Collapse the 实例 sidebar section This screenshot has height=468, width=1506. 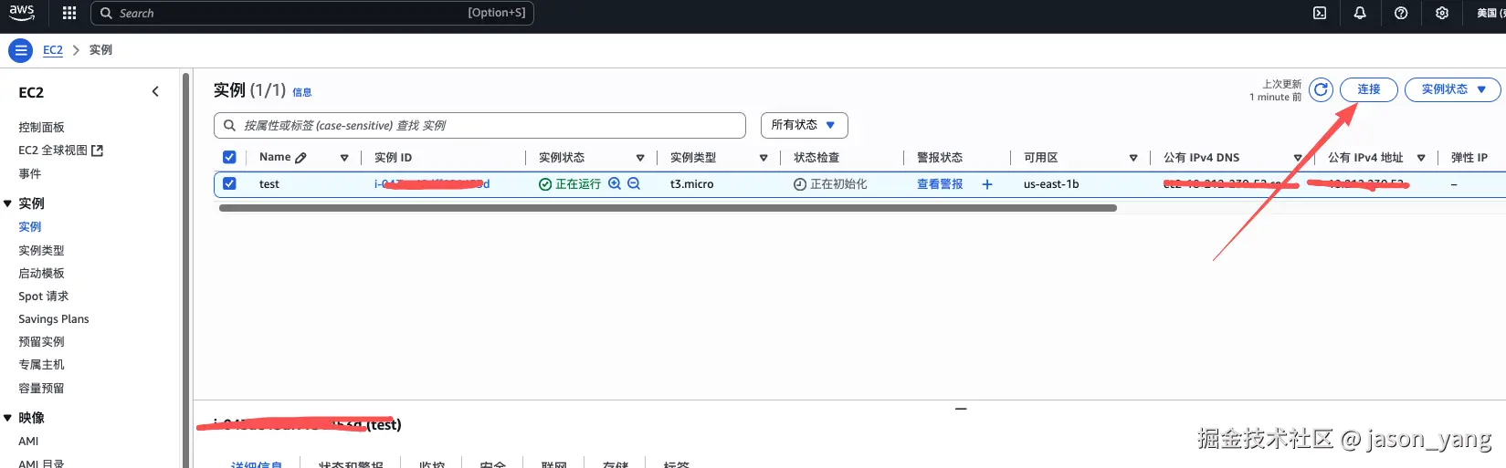click(x=8, y=203)
